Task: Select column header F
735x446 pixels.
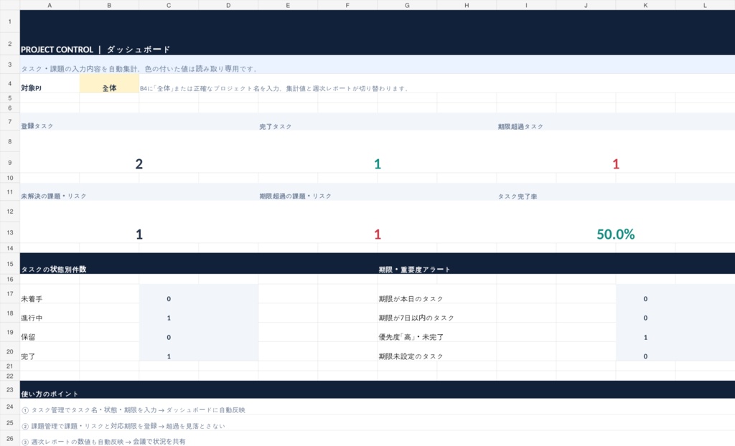Action: 347,5
